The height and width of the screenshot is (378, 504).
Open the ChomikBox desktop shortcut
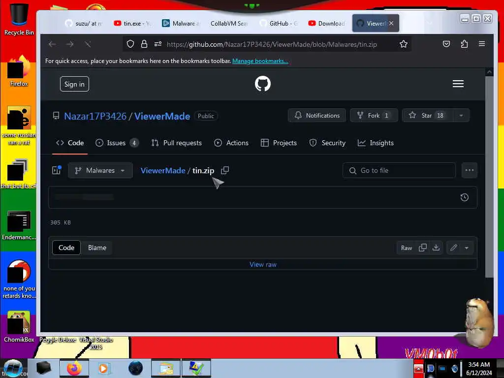click(19, 327)
